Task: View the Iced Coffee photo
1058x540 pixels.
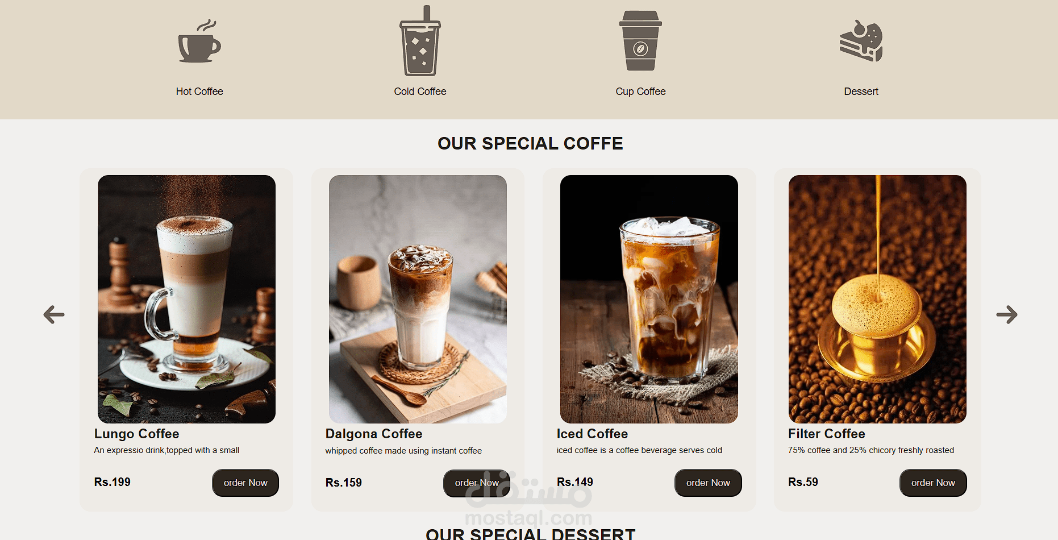Action: pos(649,299)
